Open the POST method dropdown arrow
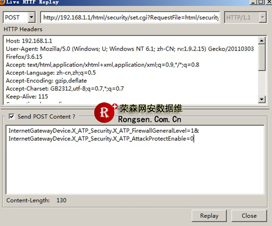Screen dimensions: 272x226 tap(32, 18)
